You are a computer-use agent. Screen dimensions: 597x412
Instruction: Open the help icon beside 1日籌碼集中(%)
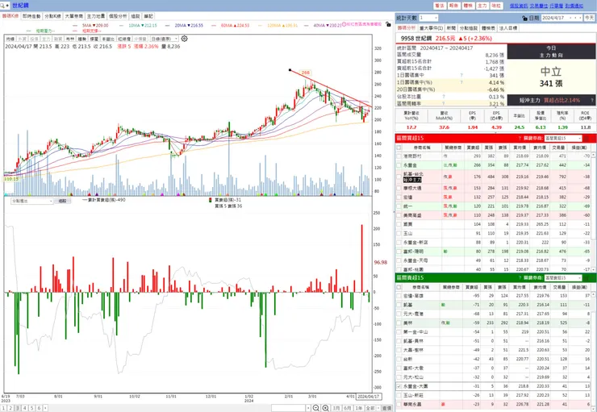tap(461, 82)
